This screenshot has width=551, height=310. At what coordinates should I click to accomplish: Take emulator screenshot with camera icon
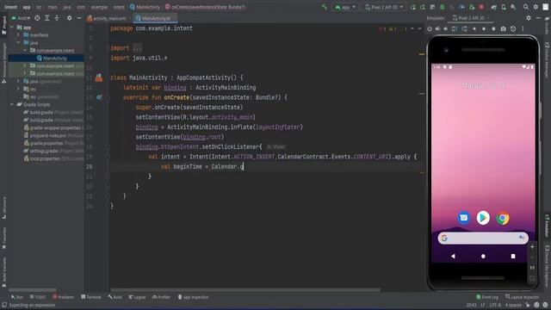tap(503, 28)
